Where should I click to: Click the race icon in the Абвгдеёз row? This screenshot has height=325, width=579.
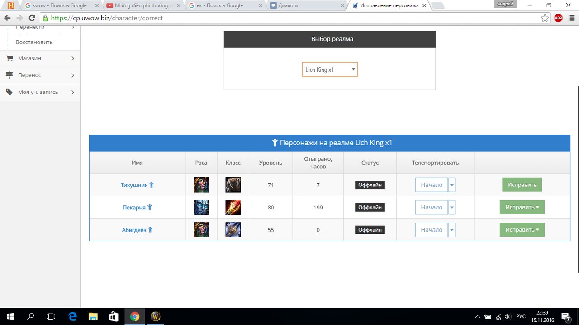(x=201, y=230)
